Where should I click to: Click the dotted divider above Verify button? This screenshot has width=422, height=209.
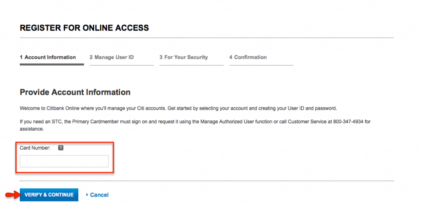(206, 181)
